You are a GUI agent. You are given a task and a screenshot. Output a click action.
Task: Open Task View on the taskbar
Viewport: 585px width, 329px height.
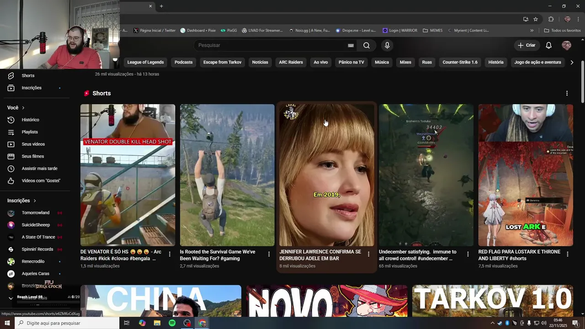(x=127, y=323)
